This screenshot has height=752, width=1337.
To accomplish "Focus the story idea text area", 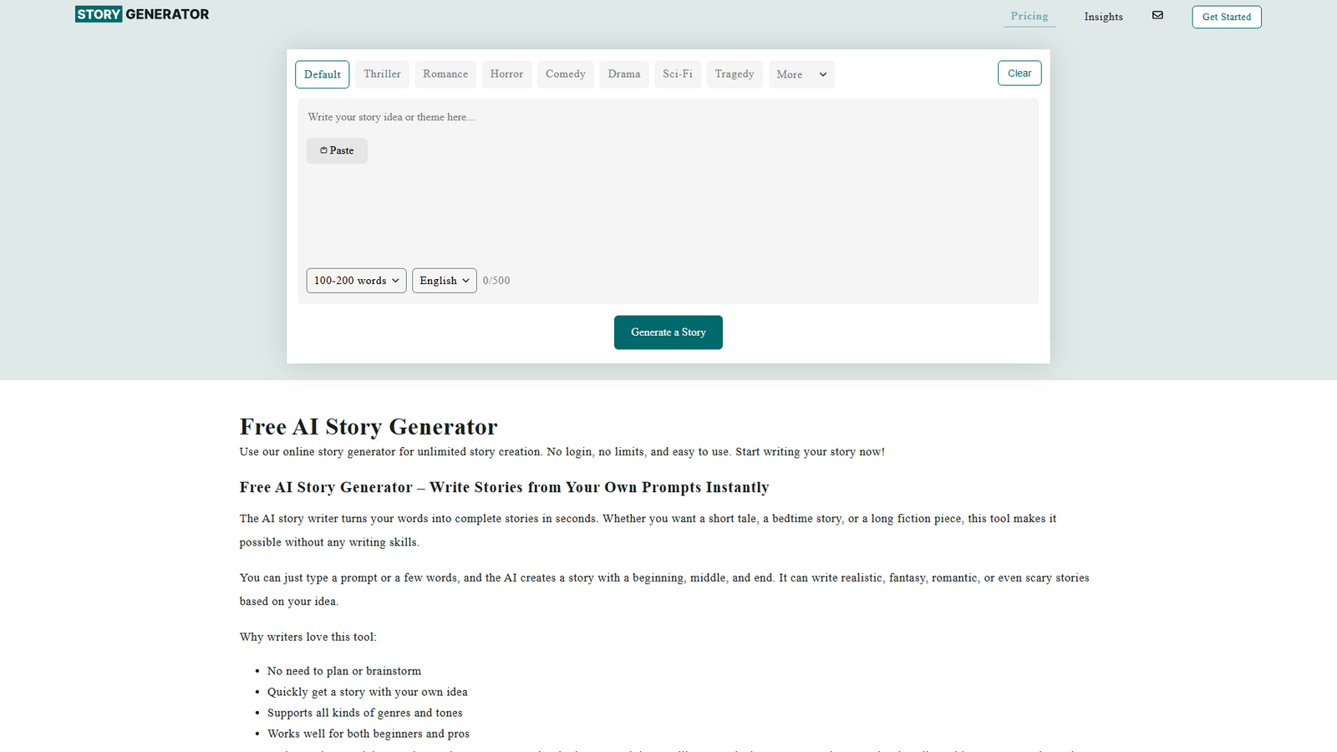I will 668,201.
